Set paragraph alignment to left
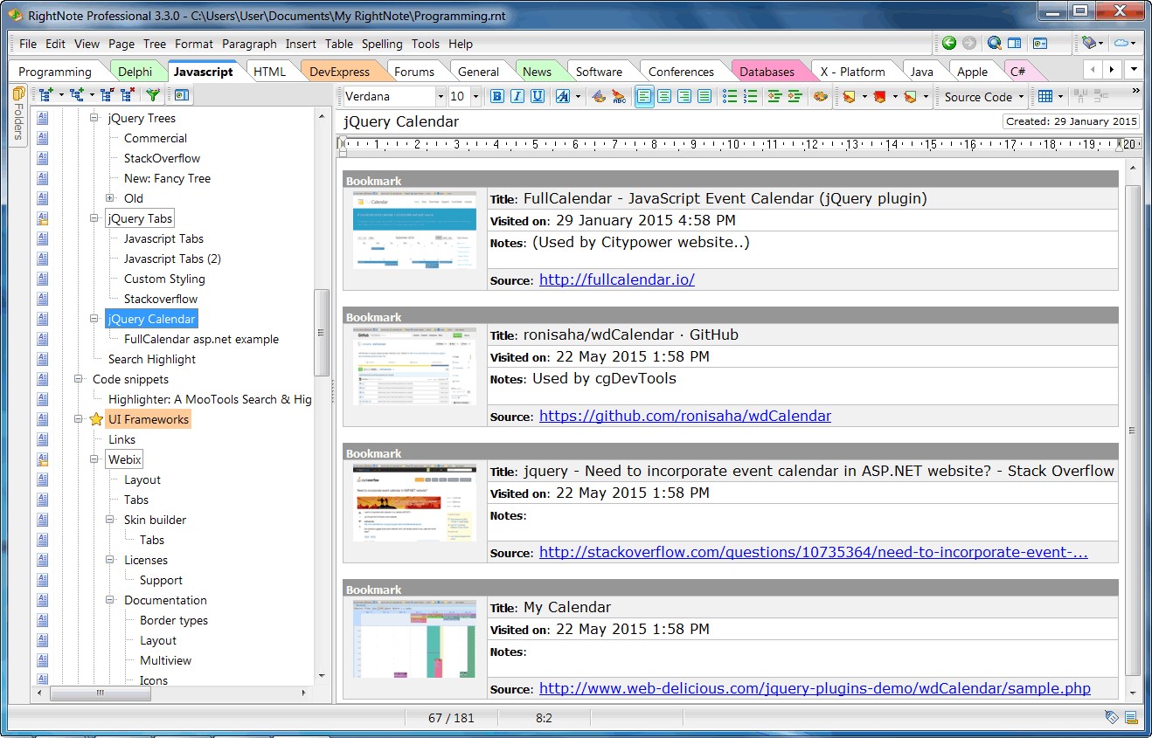Screen dimensions: 1152x738 (644, 97)
